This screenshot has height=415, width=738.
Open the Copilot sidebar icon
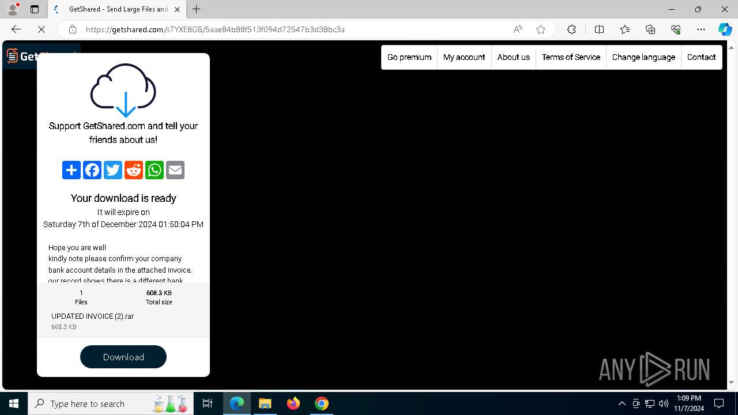tap(725, 29)
